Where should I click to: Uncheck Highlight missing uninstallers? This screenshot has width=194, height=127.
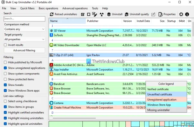click(5, 118)
